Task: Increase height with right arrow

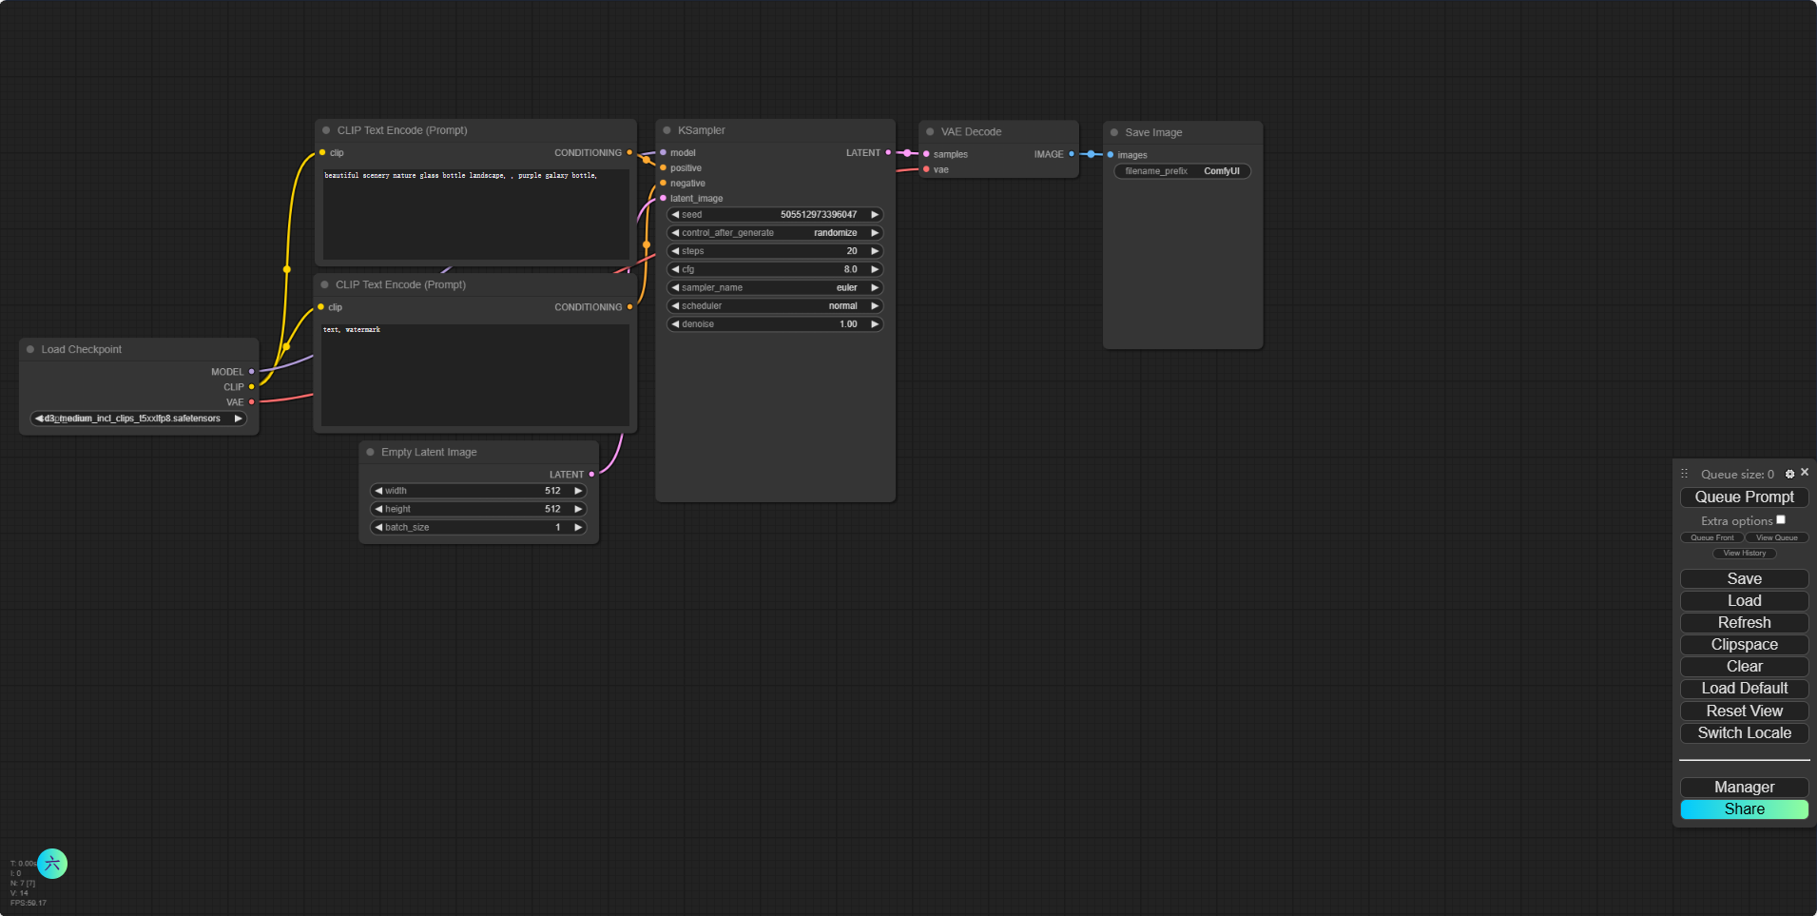Action: pyautogui.click(x=577, y=509)
